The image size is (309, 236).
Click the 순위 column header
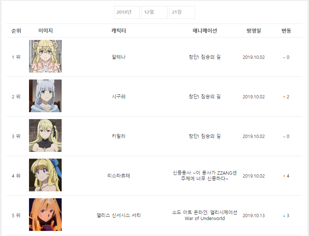(x=16, y=31)
